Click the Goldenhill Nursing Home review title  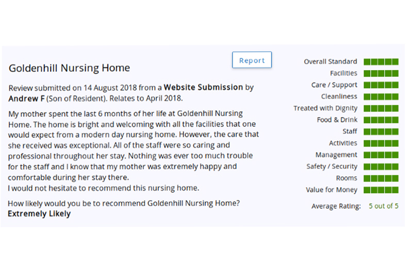pos(69,68)
